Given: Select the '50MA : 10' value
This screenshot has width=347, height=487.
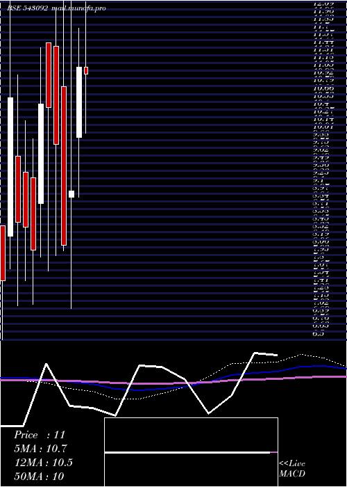Looking at the screenshot, I should tap(40, 476).
